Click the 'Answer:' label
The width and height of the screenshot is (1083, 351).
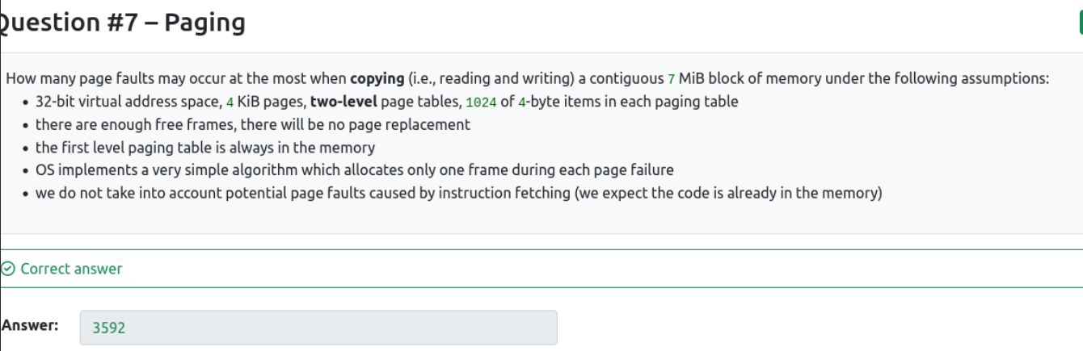click(x=30, y=325)
